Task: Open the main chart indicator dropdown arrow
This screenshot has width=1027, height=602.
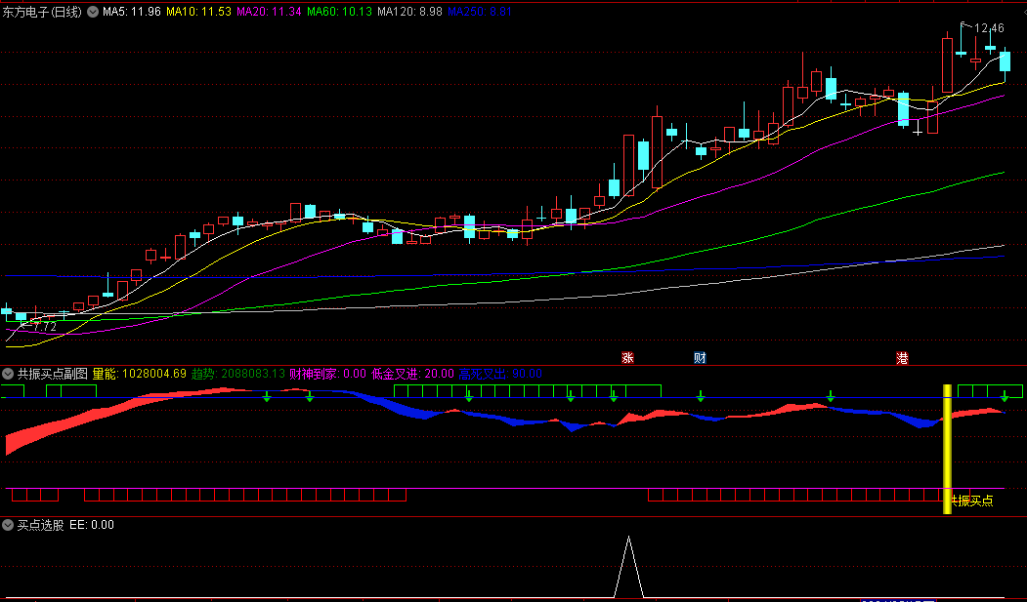Action: (x=94, y=13)
